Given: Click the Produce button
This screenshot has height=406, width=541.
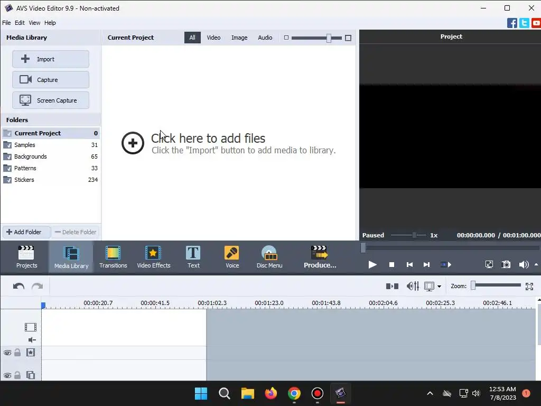Looking at the screenshot, I should (320, 257).
